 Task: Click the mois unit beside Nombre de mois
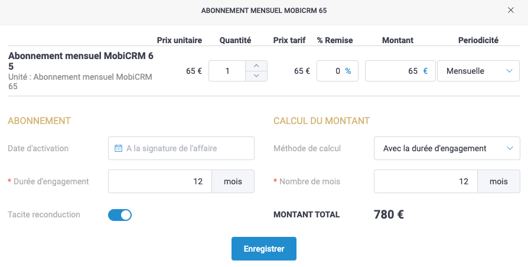(x=498, y=181)
